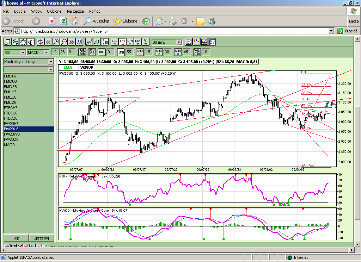Image resolution: width=361 pixels, height=262 pixels.
Task: Select the line chart type icon
Action: (x=89, y=42)
